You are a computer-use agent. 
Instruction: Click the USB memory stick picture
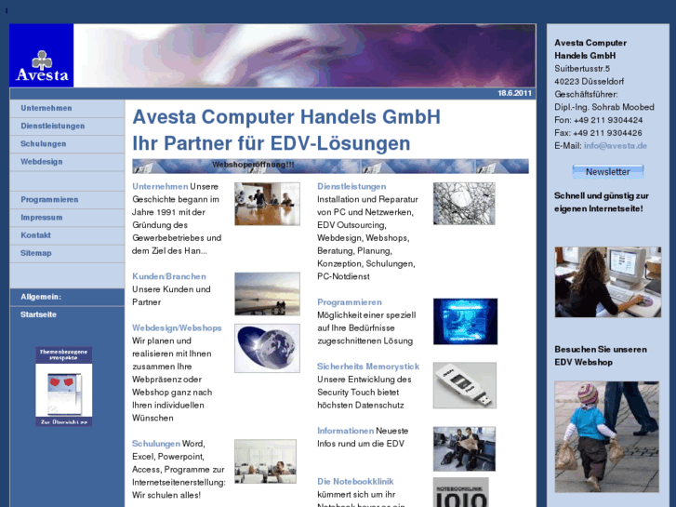[x=465, y=385]
